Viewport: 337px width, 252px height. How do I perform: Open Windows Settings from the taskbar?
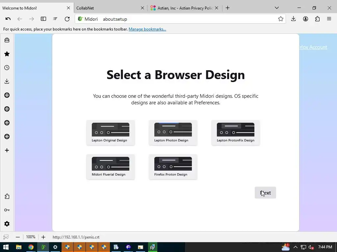tap(55, 247)
